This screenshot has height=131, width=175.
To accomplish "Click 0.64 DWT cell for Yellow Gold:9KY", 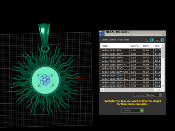I will (148, 50).
